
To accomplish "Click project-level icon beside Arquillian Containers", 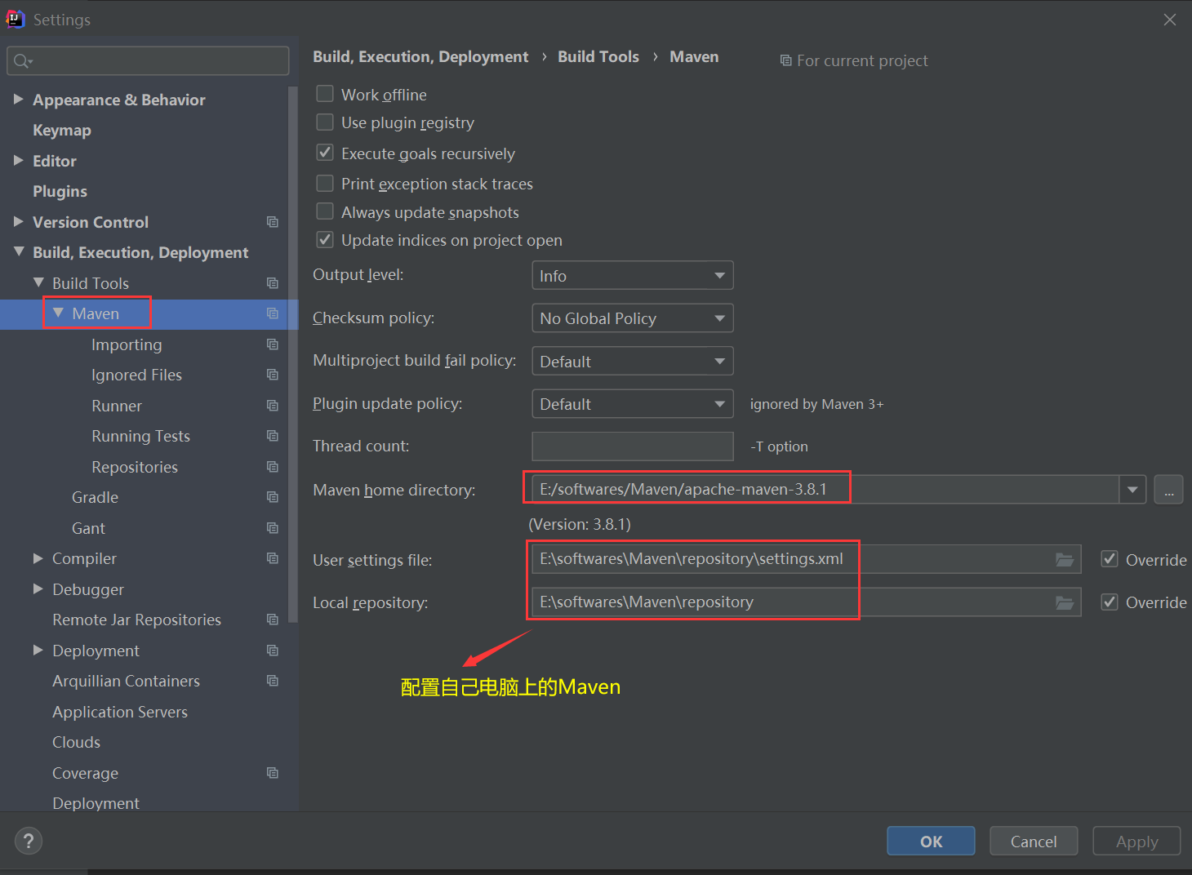I will pyautogui.click(x=273, y=681).
